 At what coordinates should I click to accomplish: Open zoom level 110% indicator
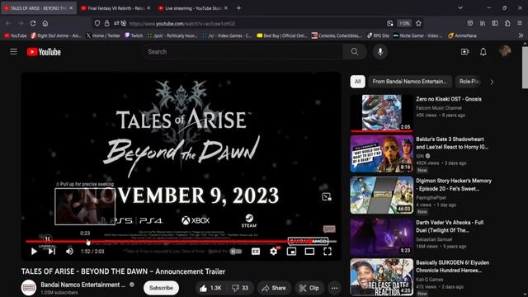(404, 23)
